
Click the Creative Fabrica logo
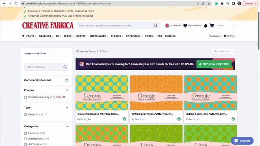48,26
